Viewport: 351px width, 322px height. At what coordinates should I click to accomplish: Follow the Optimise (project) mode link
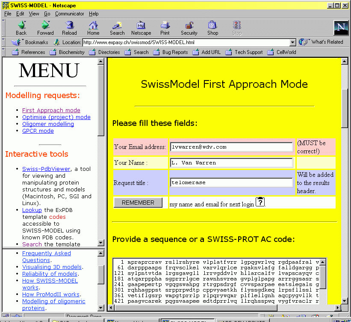click(x=56, y=117)
